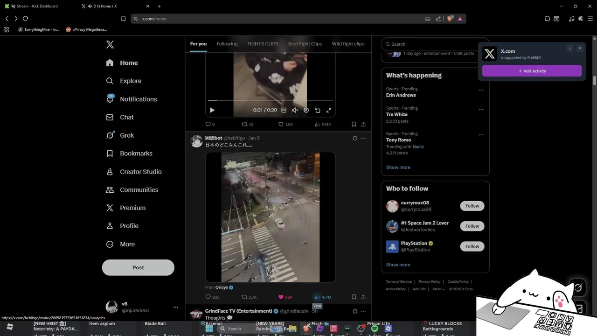
Task: Bookmark the post with 4.4M views
Action: tap(354, 297)
